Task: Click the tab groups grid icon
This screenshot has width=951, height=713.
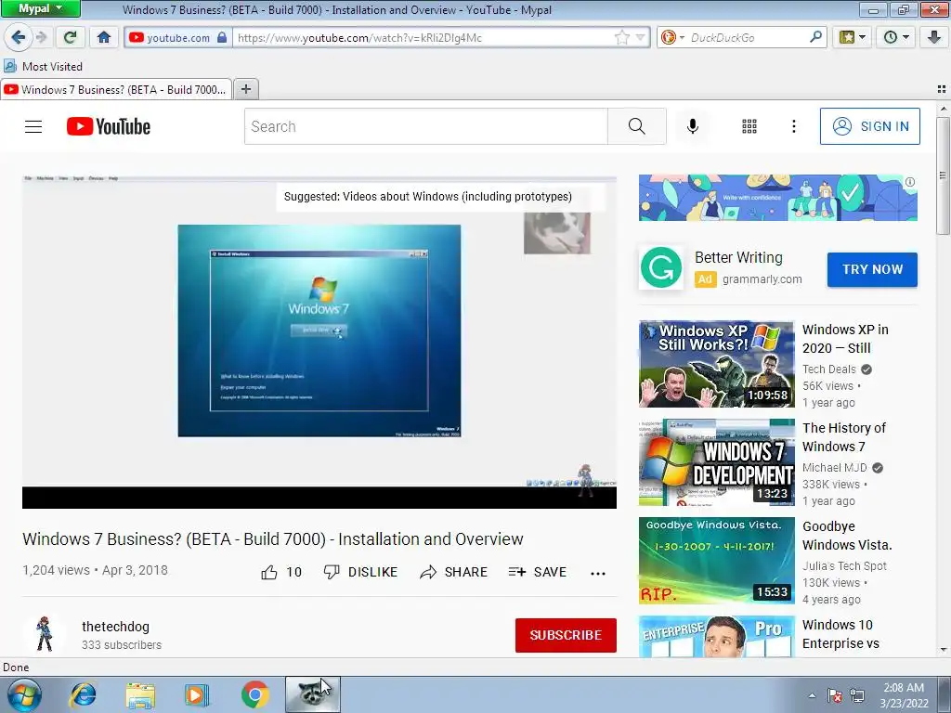Action: click(942, 89)
